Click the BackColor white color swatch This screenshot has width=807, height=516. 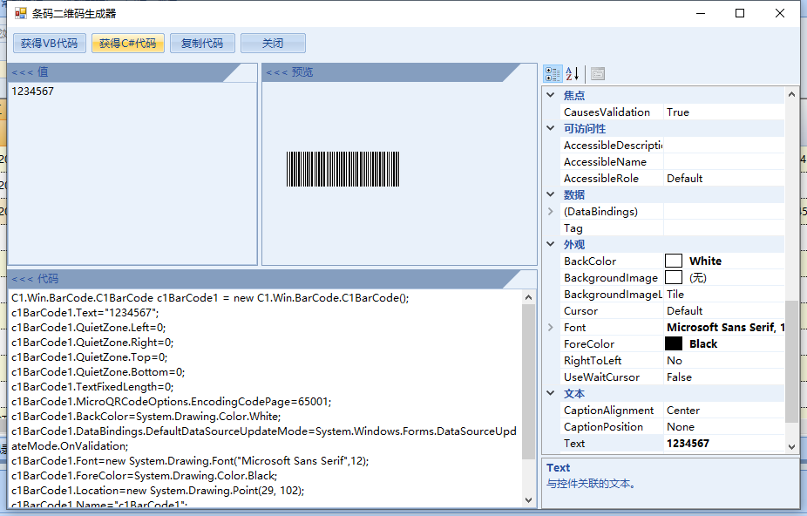[x=673, y=261]
